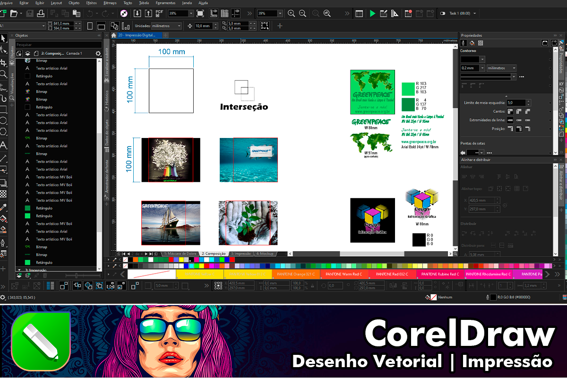The height and width of the screenshot is (378, 567).
Task: Click the trash delete icon in Objetos panel
Action: (45, 275)
